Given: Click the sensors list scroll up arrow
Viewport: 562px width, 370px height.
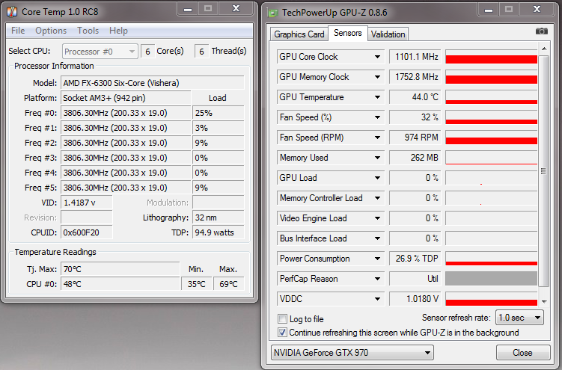Looking at the screenshot, I should 544,49.
